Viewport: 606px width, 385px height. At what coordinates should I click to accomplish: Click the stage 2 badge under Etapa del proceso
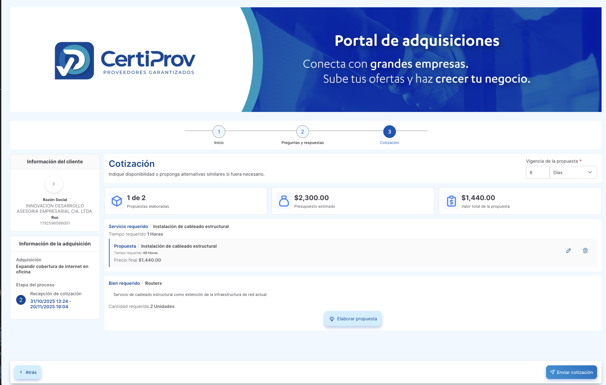point(21,300)
